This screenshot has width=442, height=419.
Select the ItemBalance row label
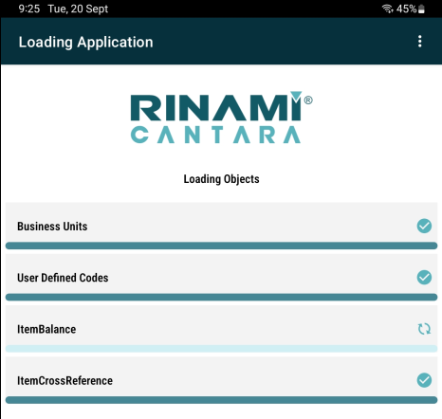coord(46,329)
